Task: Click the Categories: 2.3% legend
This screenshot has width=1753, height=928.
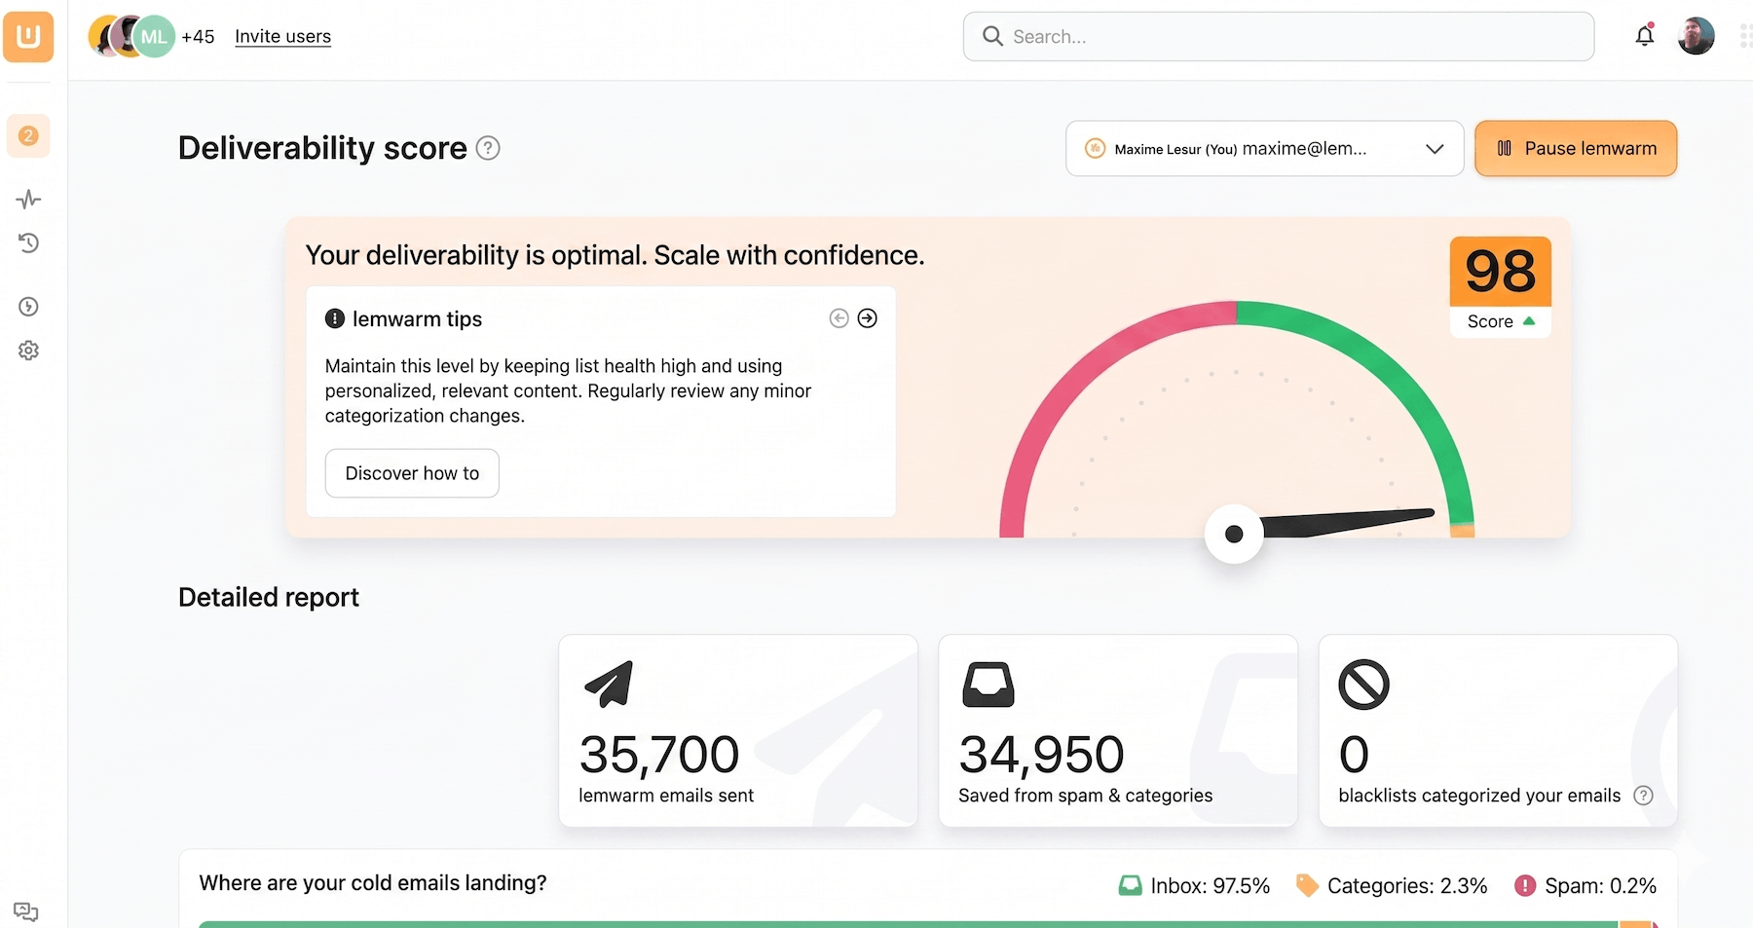Action: point(1393,886)
